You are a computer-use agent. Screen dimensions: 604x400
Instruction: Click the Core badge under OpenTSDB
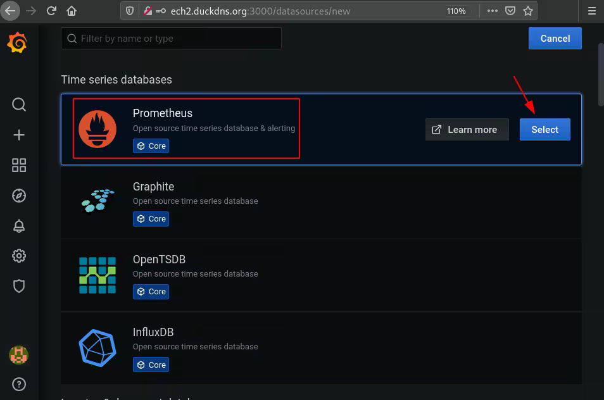click(x=151, y=291)
